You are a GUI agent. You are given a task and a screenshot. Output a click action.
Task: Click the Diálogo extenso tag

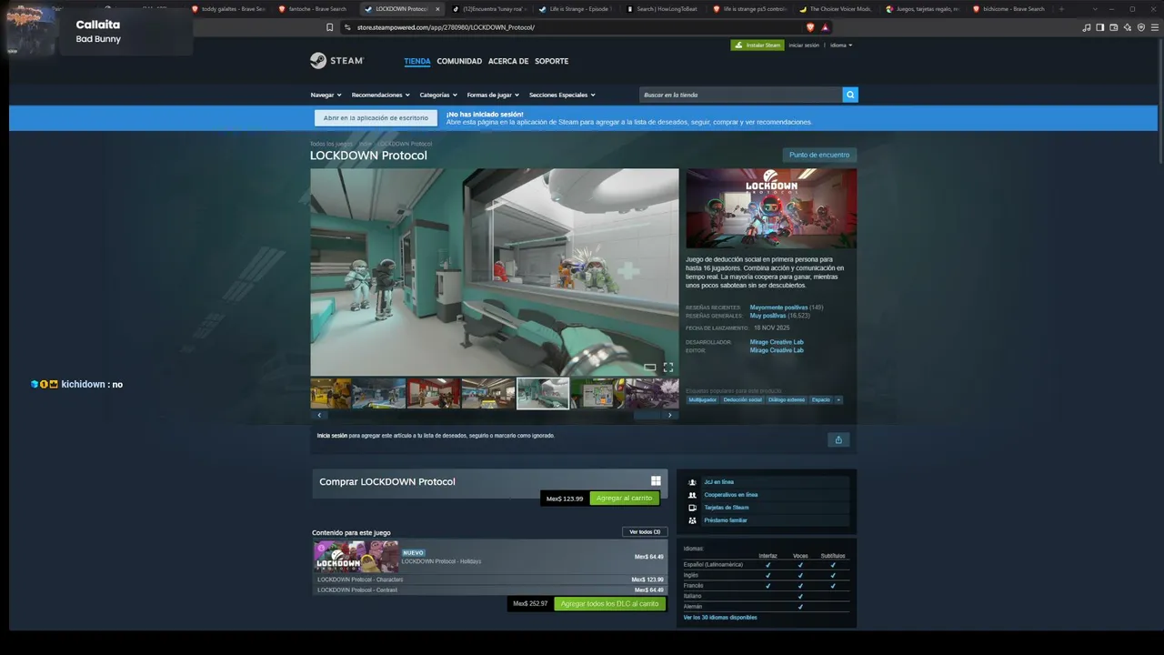pos(787,400)
